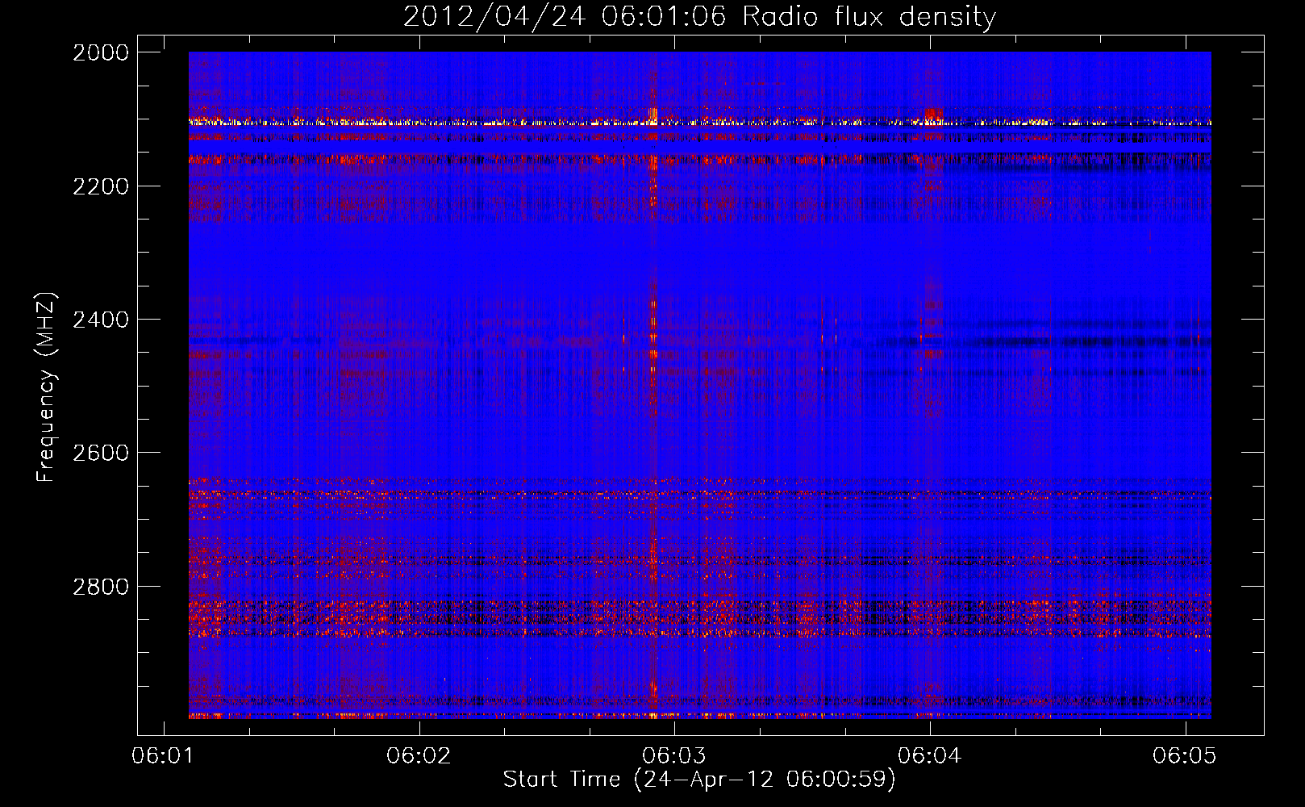Image resolution: width=1305 pixels, height=807 pixels.
Task: Click the 06:01 time tick label
Action: (x=163, y=755)
